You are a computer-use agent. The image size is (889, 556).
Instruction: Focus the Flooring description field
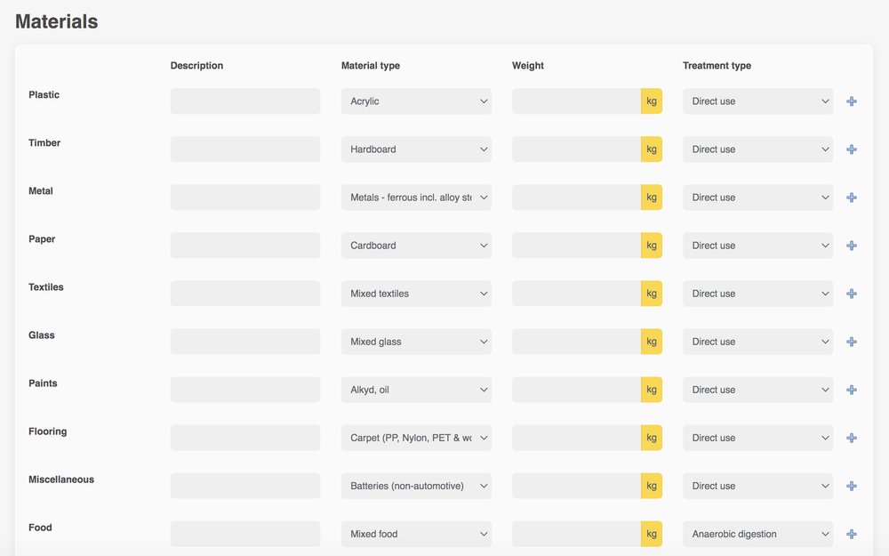coord(245,438)
